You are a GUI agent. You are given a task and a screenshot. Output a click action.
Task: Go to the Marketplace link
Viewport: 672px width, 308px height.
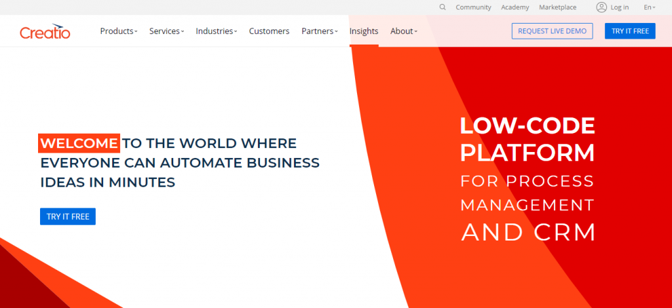click(x=558, y=7)
